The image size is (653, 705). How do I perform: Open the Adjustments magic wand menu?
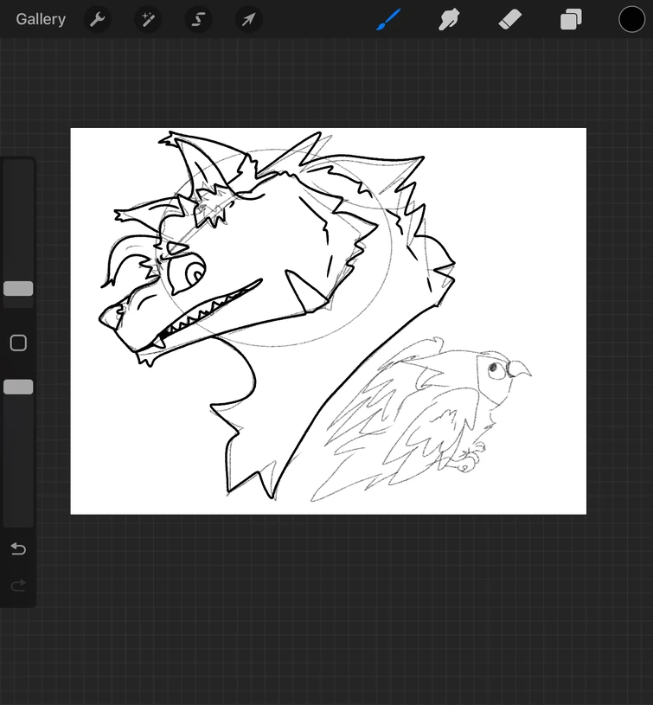click(x=148, y=19)
